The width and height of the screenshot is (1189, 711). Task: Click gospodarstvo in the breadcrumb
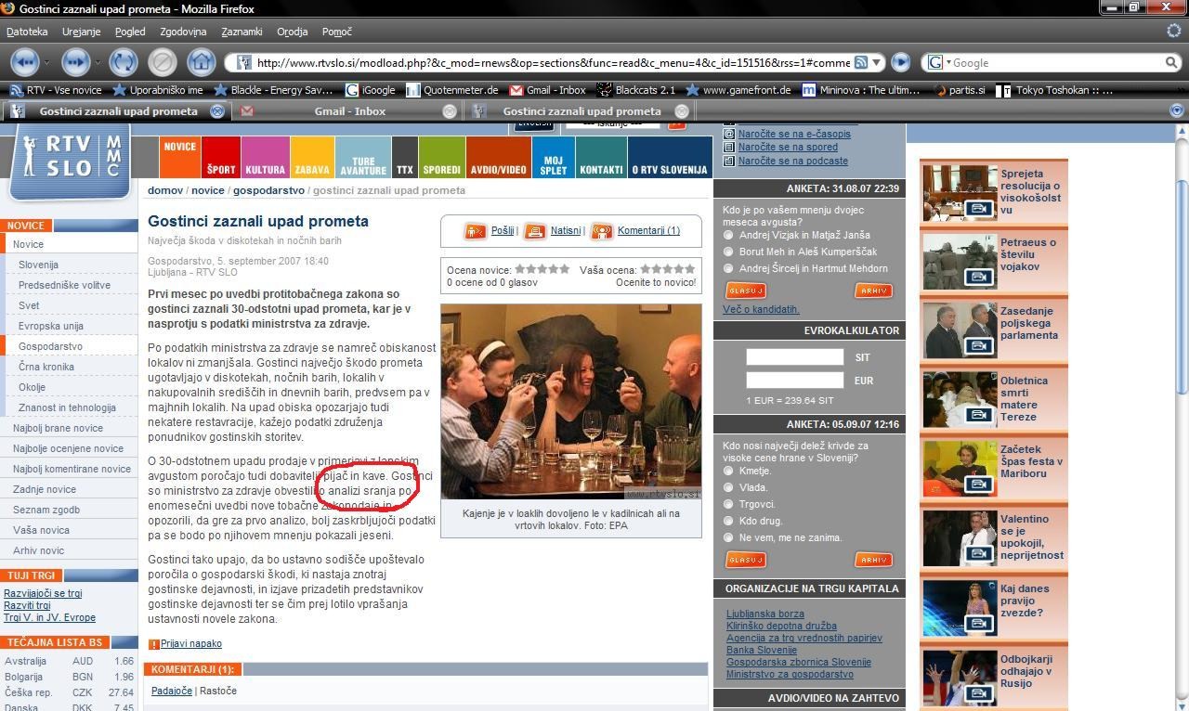click(x=268, y=190)
